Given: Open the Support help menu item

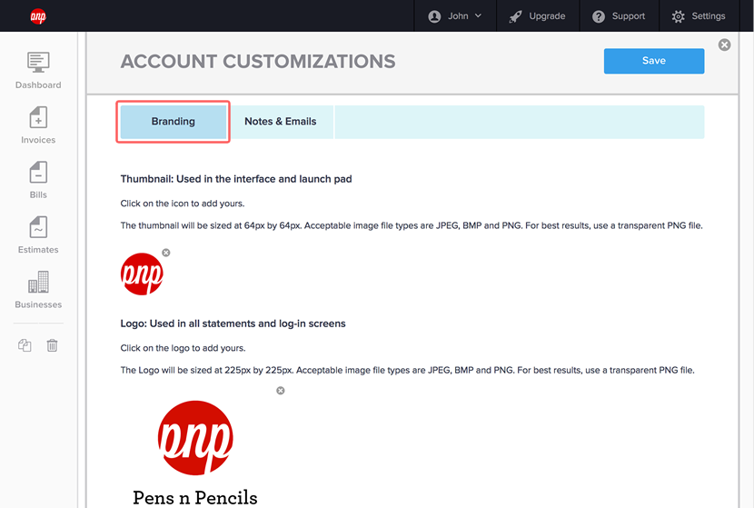Looking at the screenshot, I should (619, 15).
